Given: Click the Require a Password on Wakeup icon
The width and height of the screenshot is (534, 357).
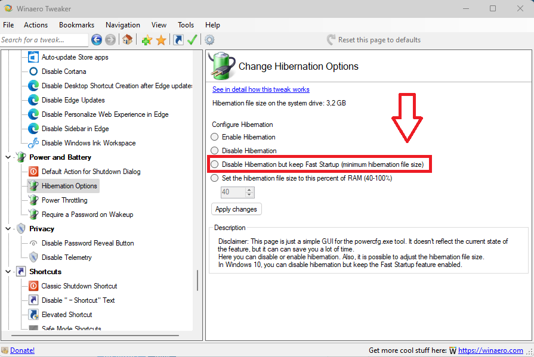Looking at the screenshot, I should pyautogui.click(x=33, y=215).
